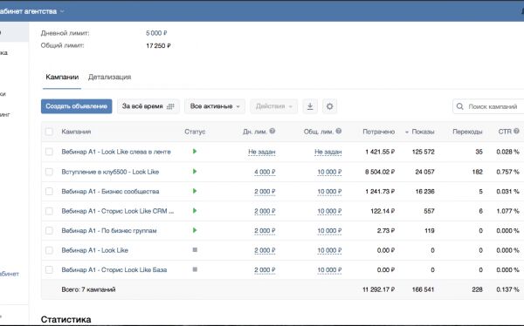Click stopped status icon of Вебинар А1 - Look Like
The height and width of the screenshot is (326, 524).
195,250
